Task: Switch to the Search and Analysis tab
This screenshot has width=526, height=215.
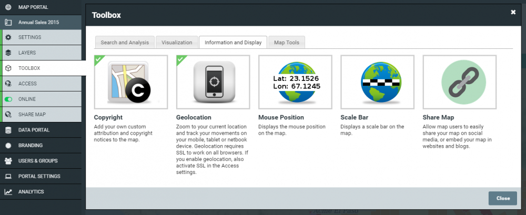Action: click(125, 43)
